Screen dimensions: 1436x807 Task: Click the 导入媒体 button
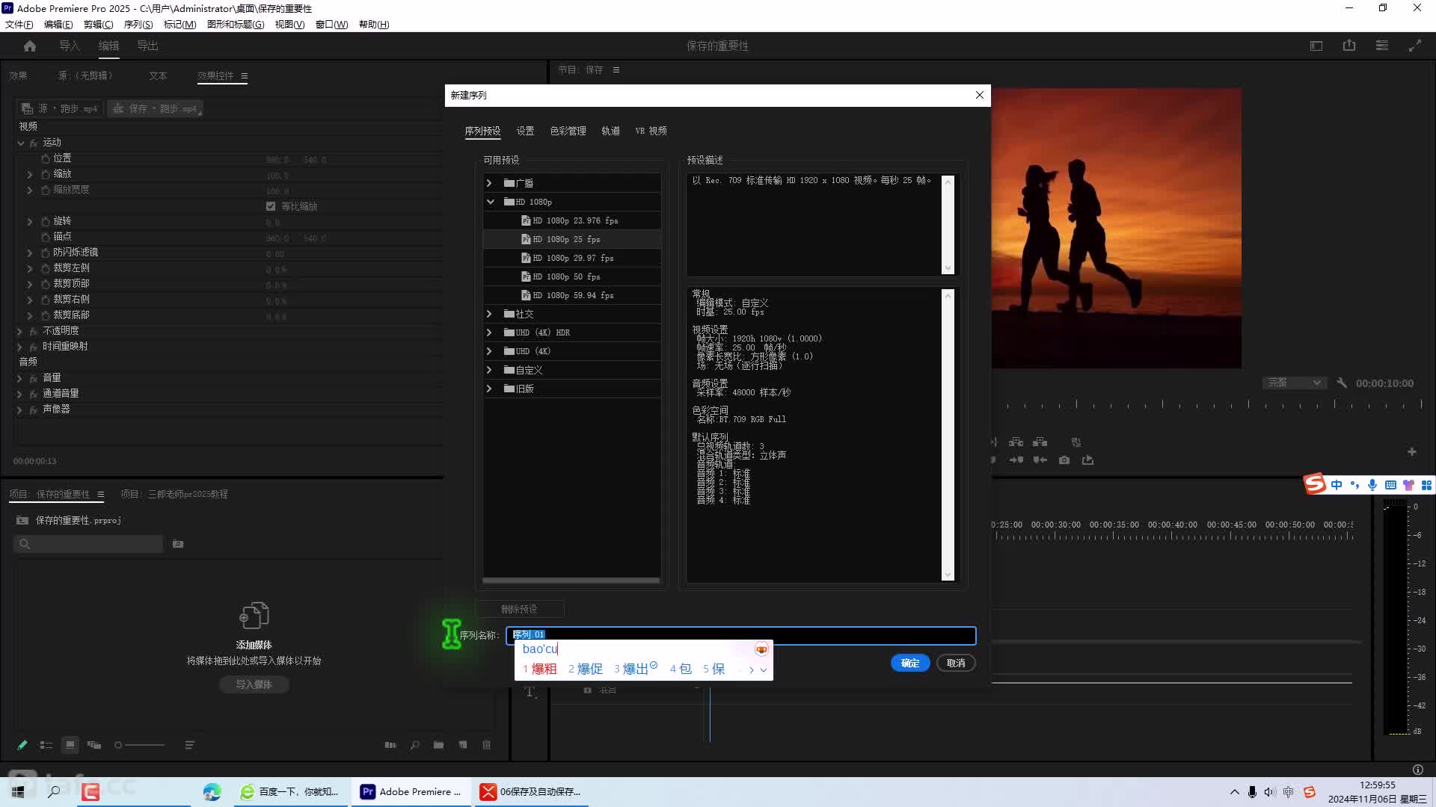254,684
